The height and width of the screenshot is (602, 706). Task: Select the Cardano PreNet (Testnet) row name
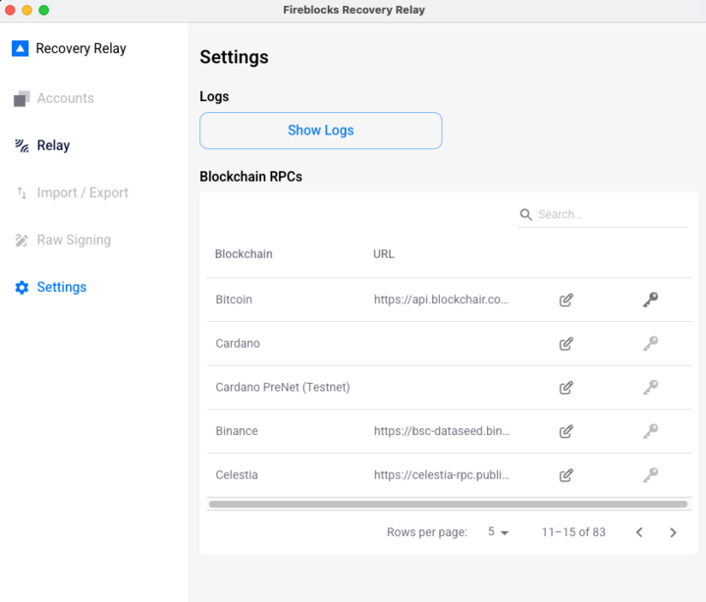[283, 387]
